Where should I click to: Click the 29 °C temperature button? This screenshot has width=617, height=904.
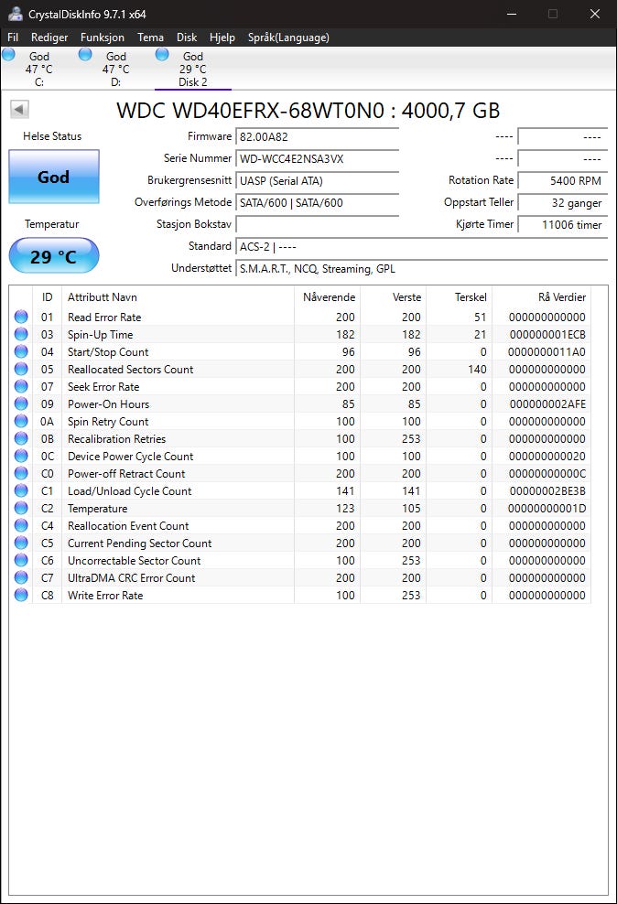click(53, 256)
